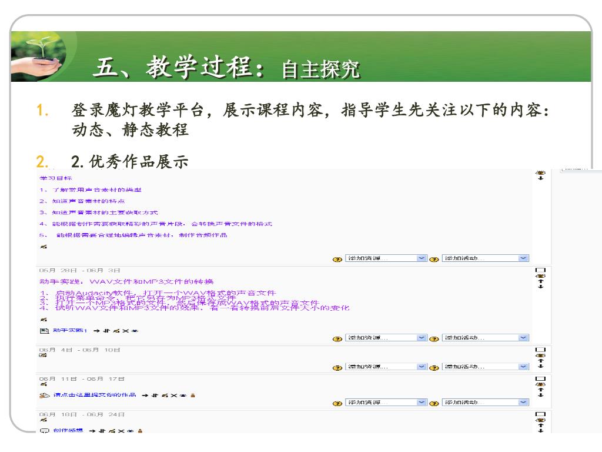Edit summary of the 学习目标 section
The height and width of the screenshot is (452, 602).
[44, 247]
